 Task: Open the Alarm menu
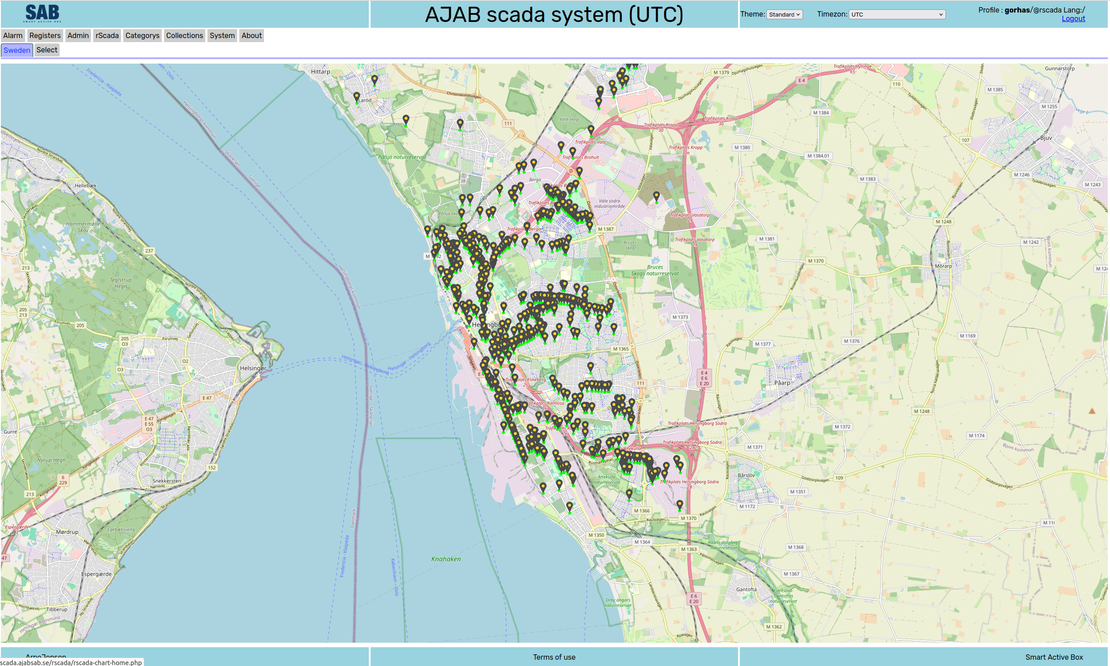[x=13, y=35]
